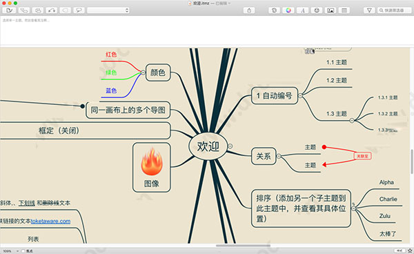Open the toketaware.com hyperlink
This screenshot has height=254, width=414.
click(50, 222)
